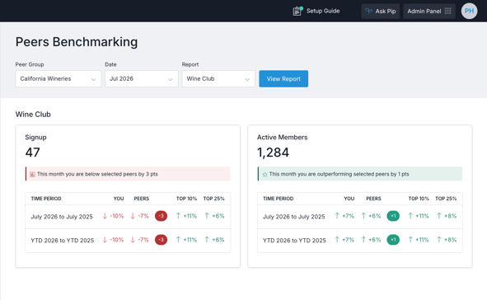Open the Admin Panel grid icon
The height and width of the screenshot is (300, 487).
(448, 11)
